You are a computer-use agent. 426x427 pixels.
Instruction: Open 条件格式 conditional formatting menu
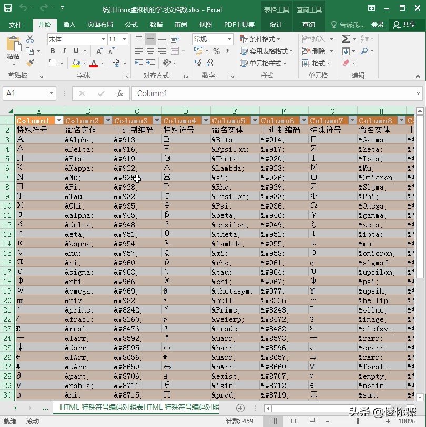point(260,39)
